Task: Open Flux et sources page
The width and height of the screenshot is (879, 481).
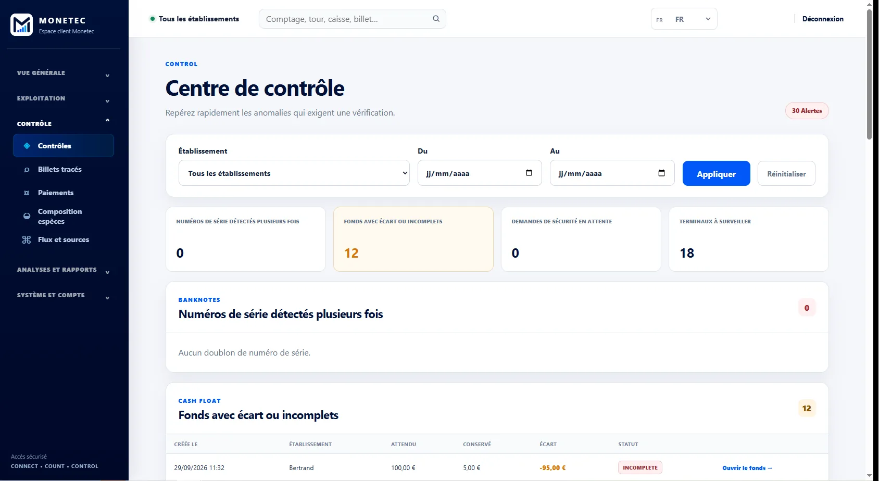Action: [64, 239]
